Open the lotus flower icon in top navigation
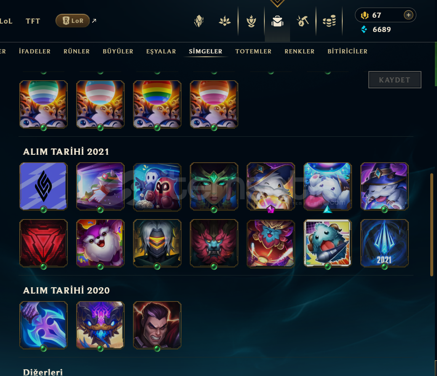Image resolution: width=437 pixels, height=376 pixels. pos(225,21)
